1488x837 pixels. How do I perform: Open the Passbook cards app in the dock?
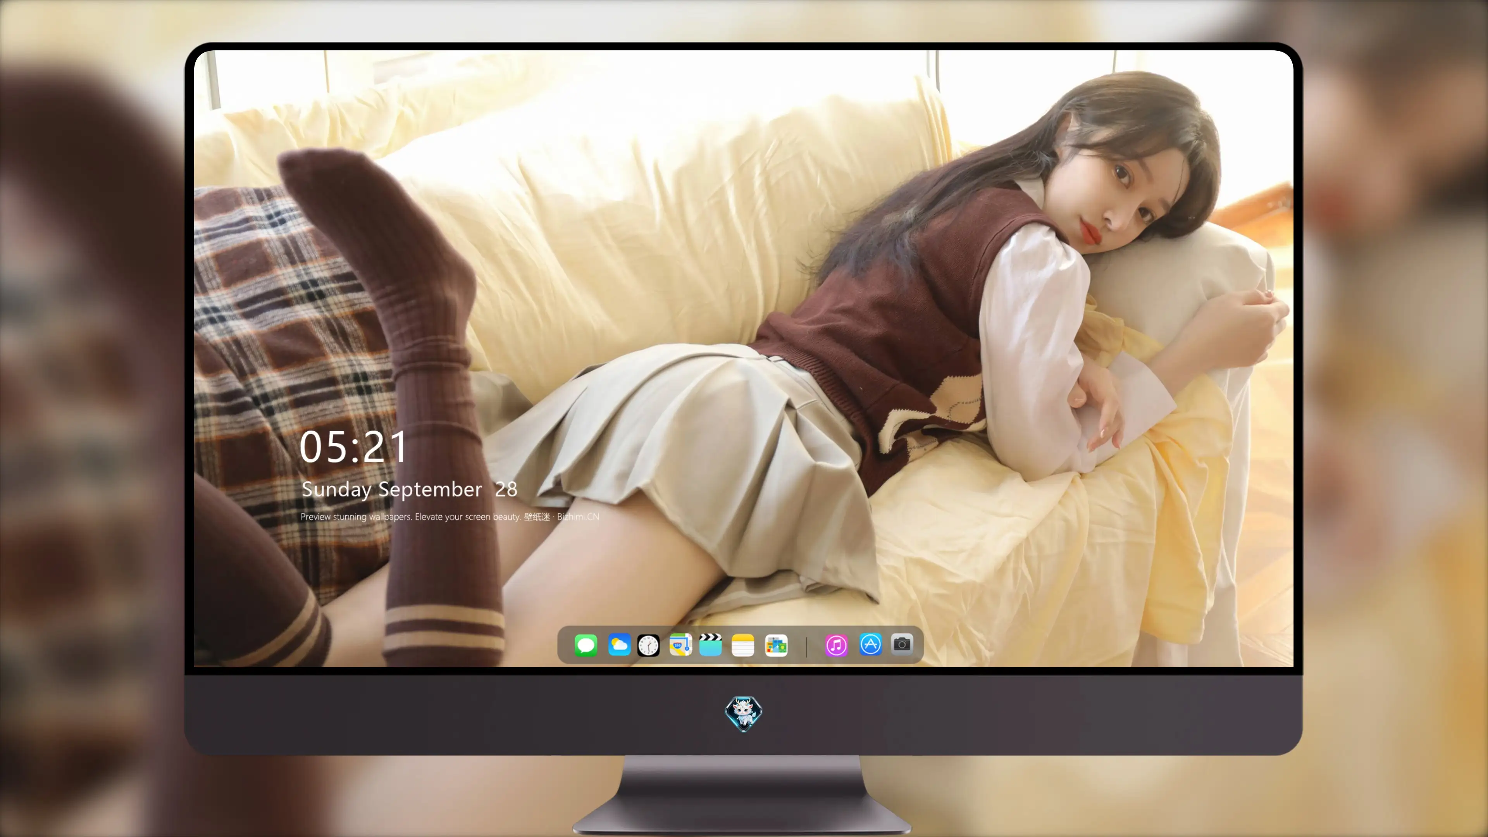pos(776,645)
